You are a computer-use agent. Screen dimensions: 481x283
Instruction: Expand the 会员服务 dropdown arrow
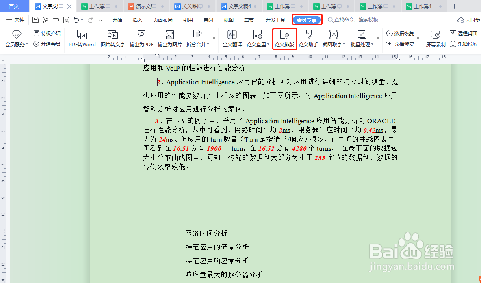pyautogui.click(x=27, y=45)
